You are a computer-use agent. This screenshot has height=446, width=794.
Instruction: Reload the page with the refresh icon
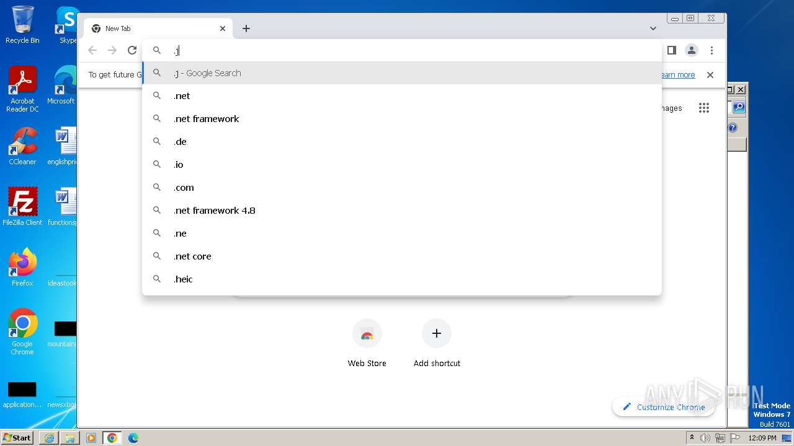132,50
